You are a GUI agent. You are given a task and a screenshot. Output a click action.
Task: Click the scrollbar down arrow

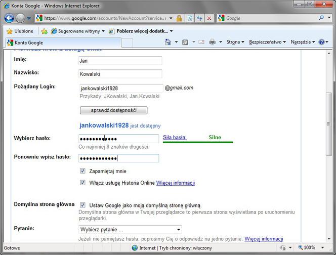click(x=329, y=239)
